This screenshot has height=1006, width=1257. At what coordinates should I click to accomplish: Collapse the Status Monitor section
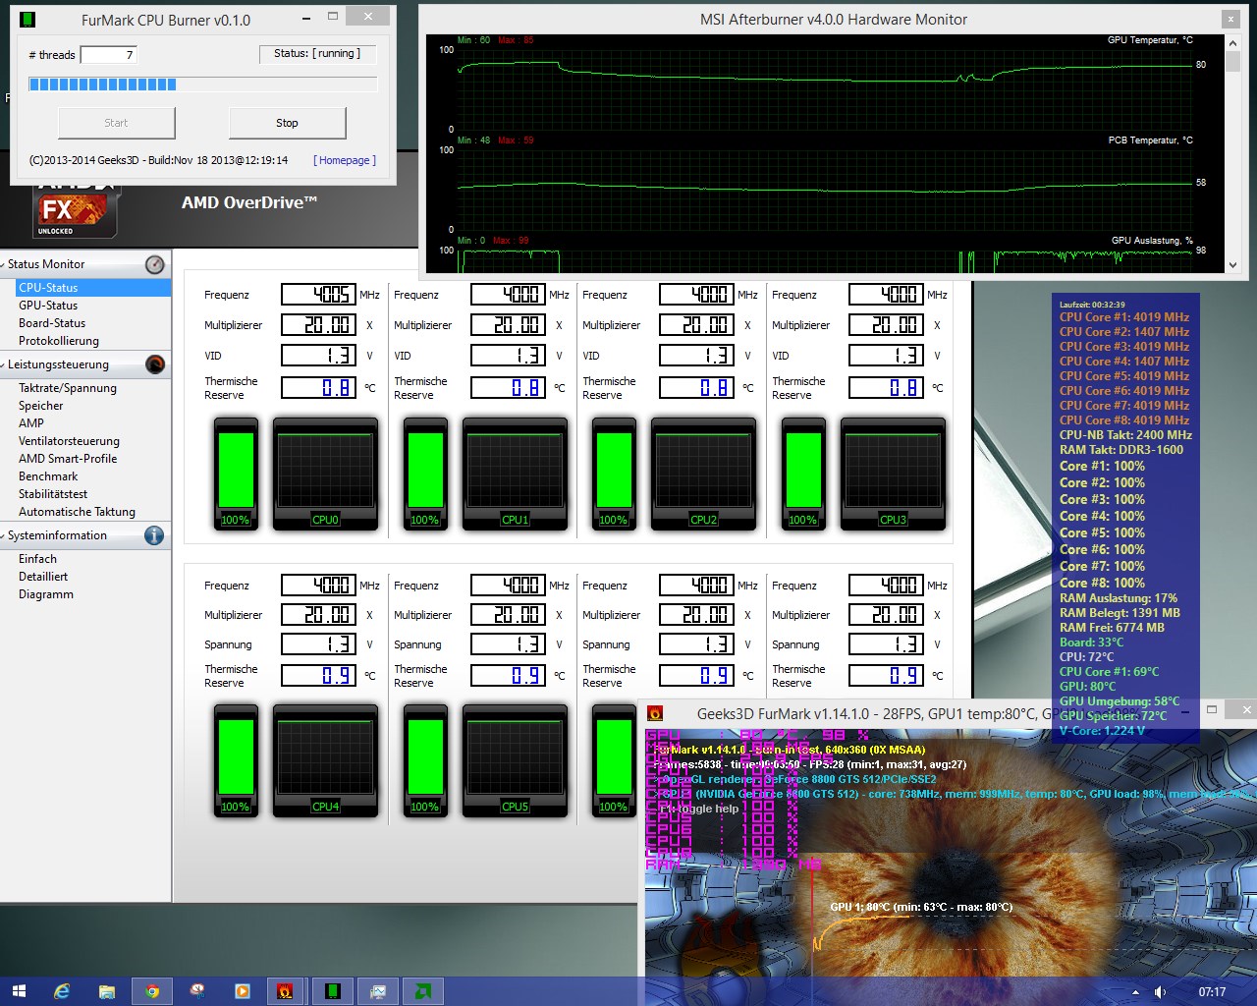pos(3,264)
